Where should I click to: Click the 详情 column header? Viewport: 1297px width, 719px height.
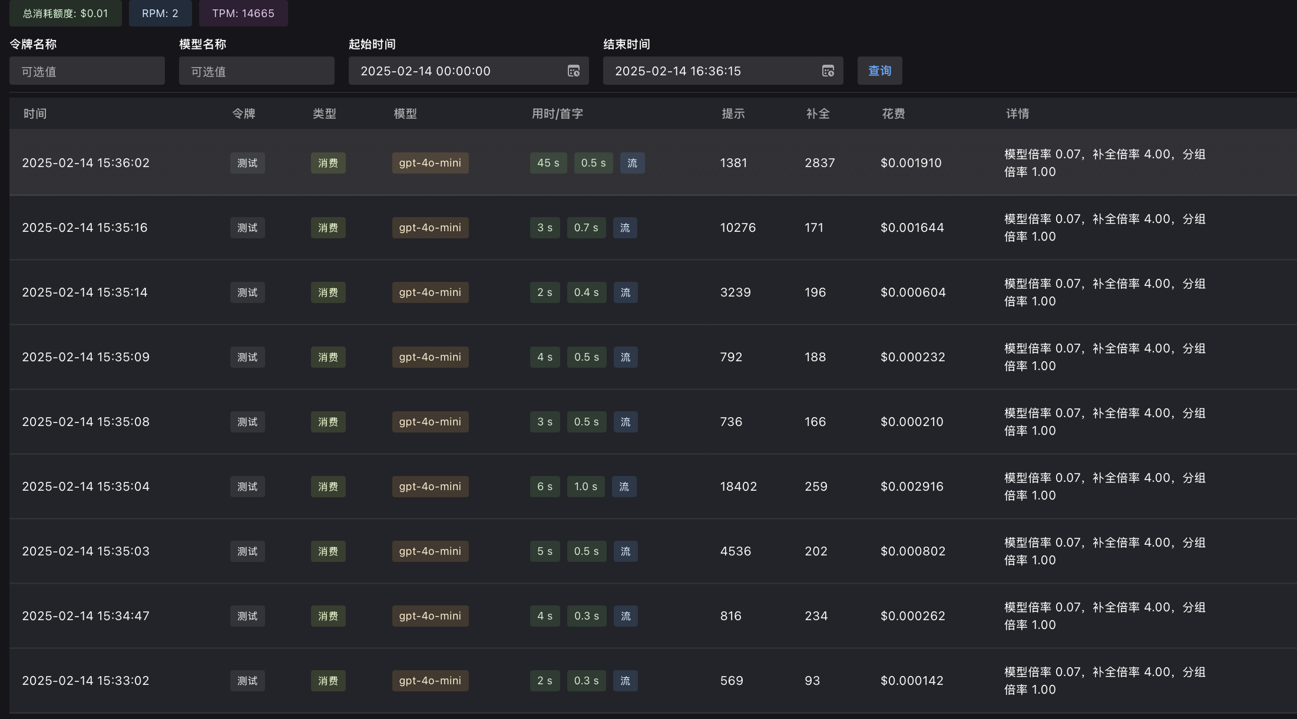[1018, 114]
